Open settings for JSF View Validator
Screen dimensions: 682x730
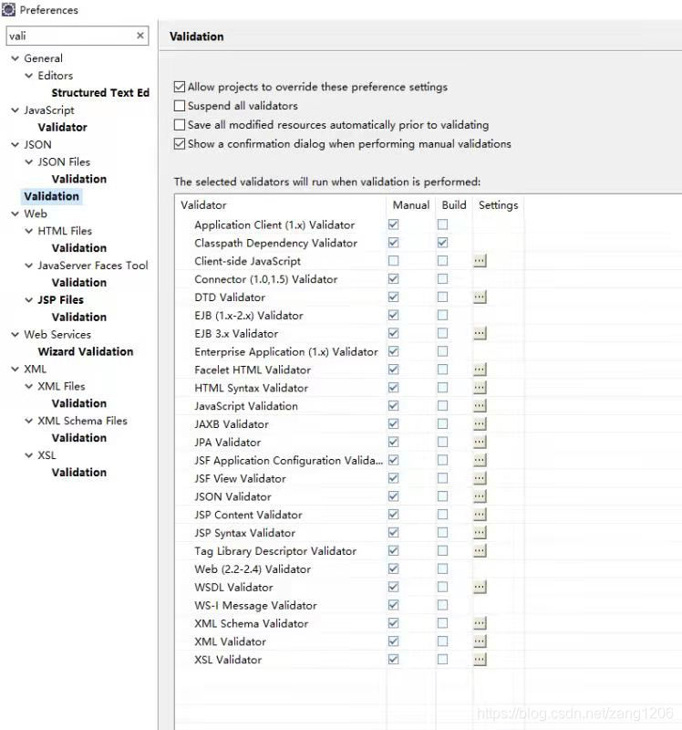tap(480, 478)
